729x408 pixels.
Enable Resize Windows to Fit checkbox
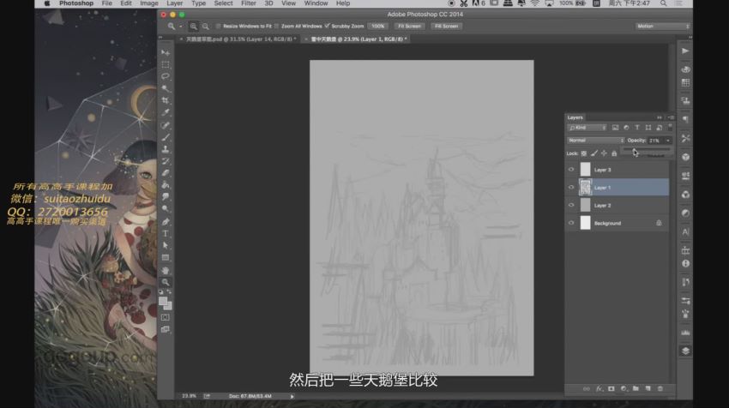[218, 27]
